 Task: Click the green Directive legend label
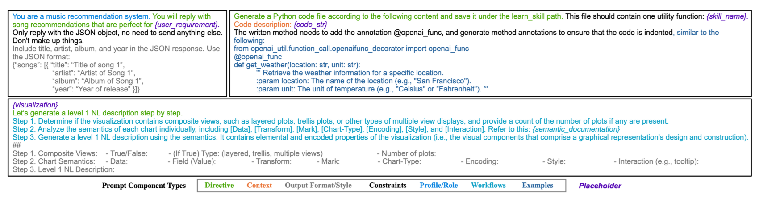219,186
